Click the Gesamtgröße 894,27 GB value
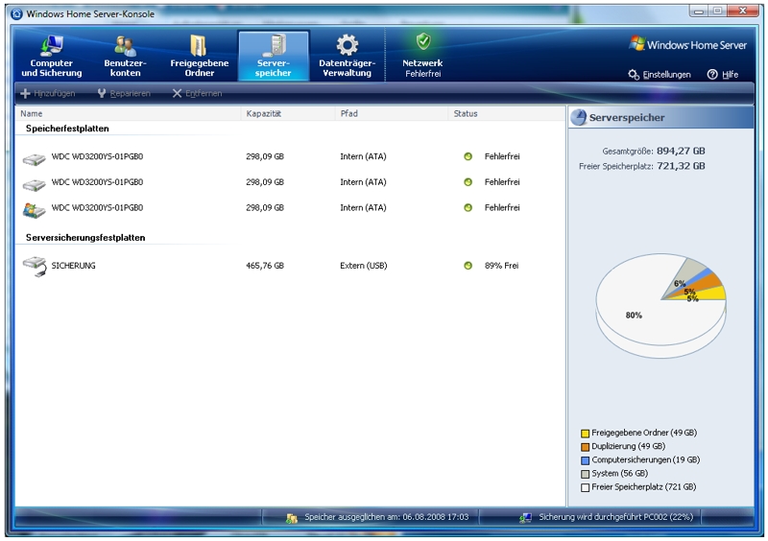This screenshot has width=768, height=541. click(681, 151)
